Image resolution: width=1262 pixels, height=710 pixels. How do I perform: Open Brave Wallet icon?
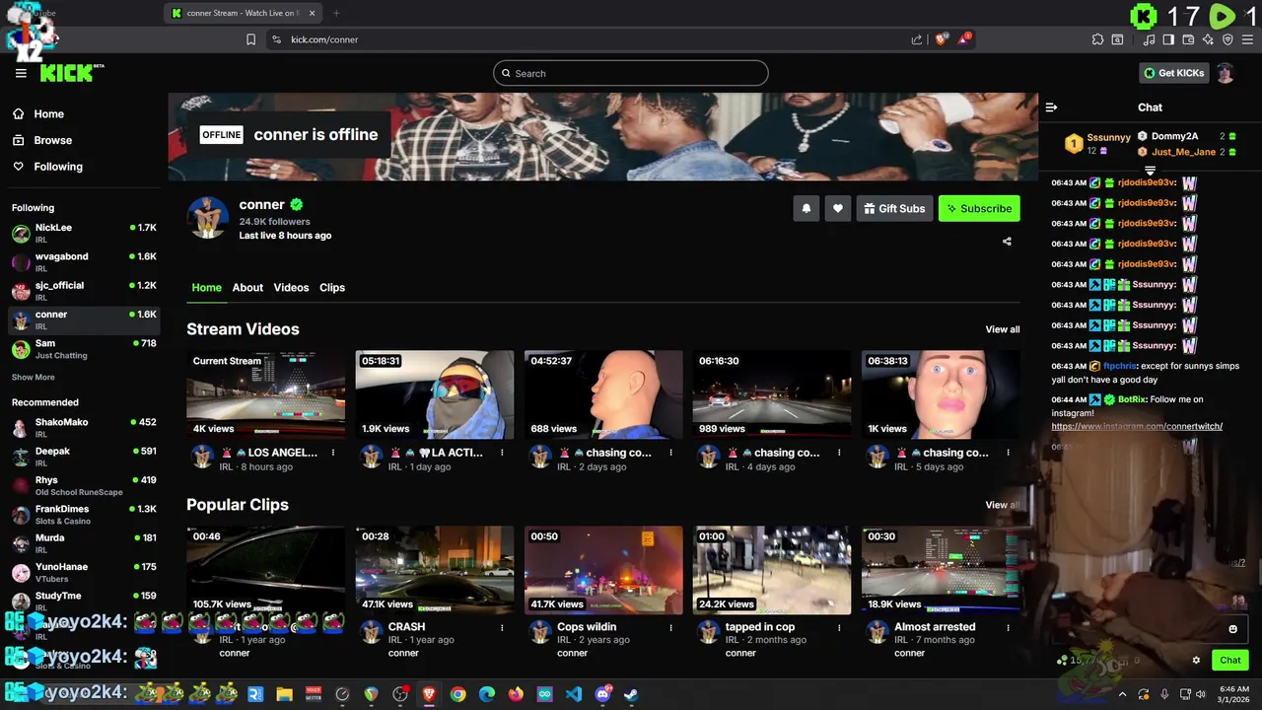tap(1188, 39)
